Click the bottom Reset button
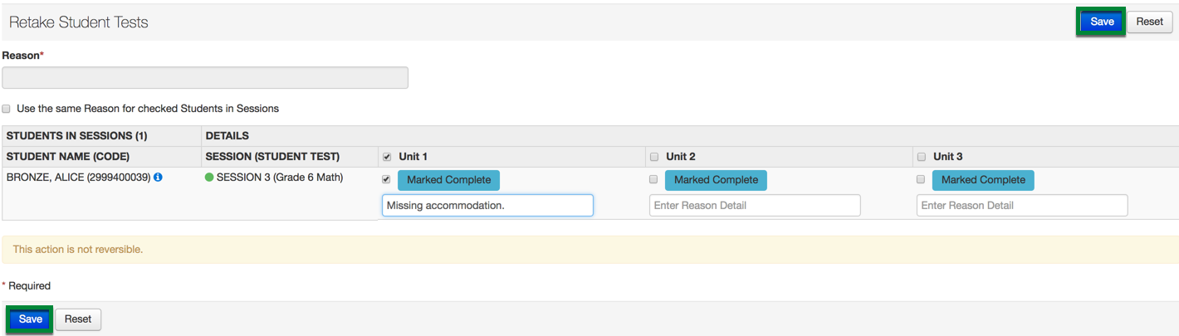This screenshot has width=1179, height=336. coord(78,319)
